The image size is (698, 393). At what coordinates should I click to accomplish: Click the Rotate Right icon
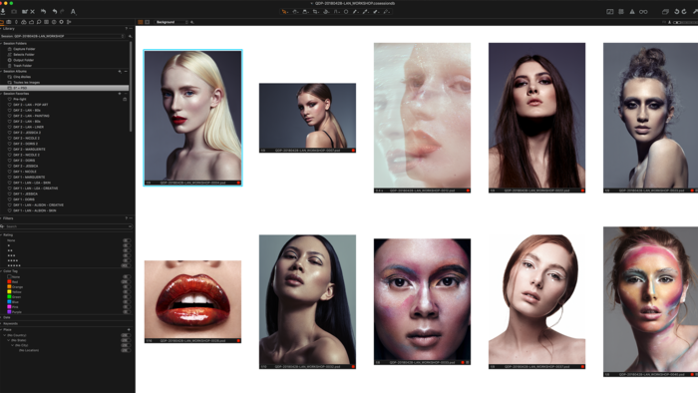(x=684, y=12)
